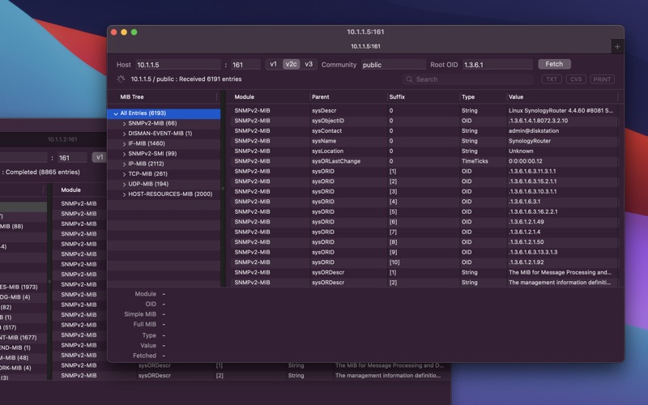The image size is (648, 405).
Task: Expand the IP-MIB (2112) node
Action: coord(124,164)
